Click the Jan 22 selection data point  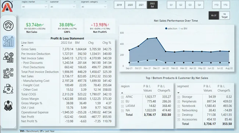click(165, 52)
